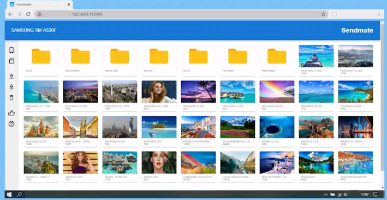Image resolution: width=387 pixels, height=200 pixels.
Task: Click the Sendmate header title
Action: tap(357, 31)
